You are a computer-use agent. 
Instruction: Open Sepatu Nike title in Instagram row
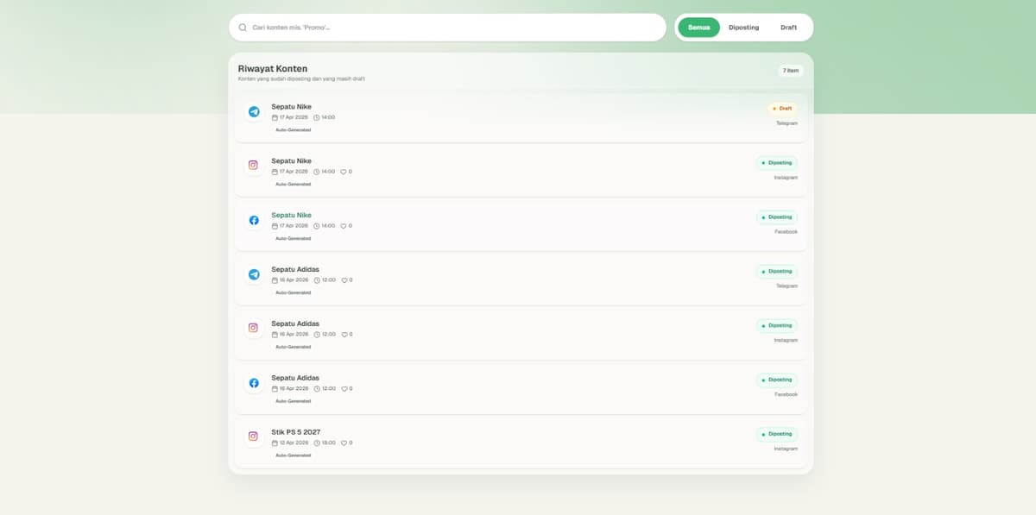[x=291, y=161]
